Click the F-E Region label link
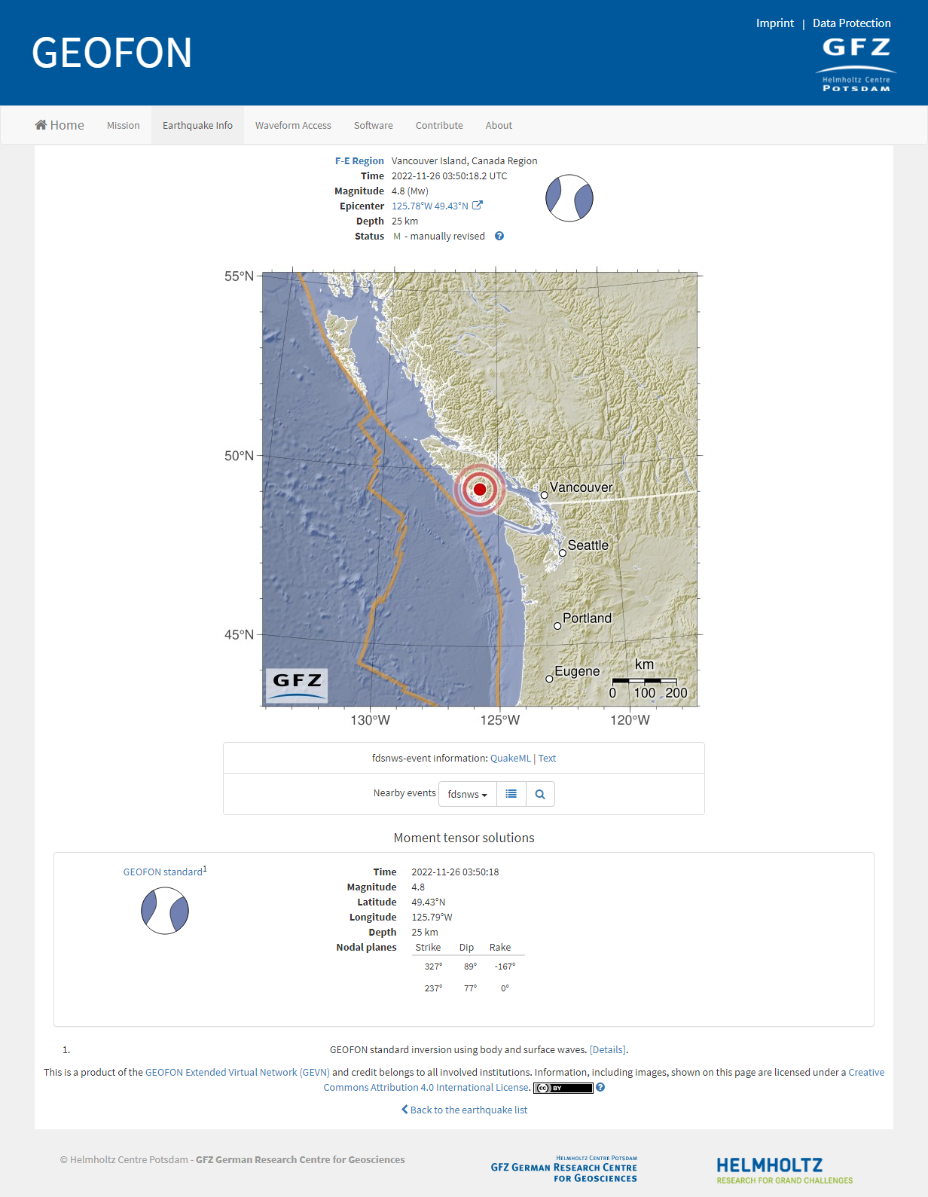Screen dimensions: 928x1197 [x=359, y=160]
